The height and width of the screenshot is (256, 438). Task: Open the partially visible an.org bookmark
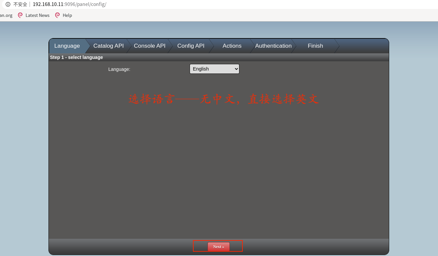[6, 15]
